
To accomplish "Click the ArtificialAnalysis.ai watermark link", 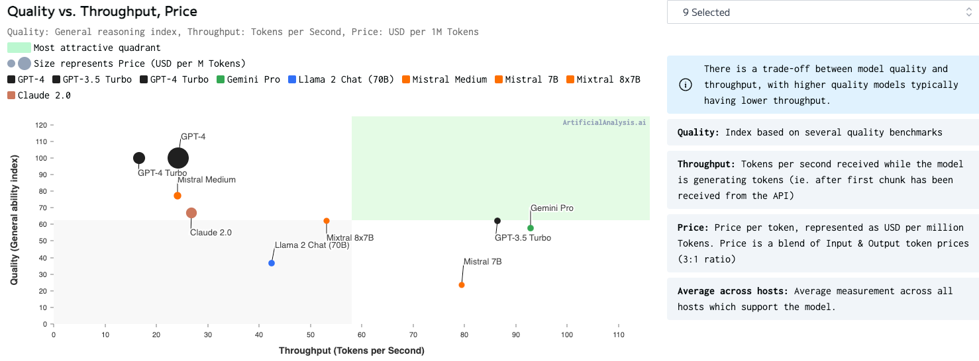I will tap(603, 123).
